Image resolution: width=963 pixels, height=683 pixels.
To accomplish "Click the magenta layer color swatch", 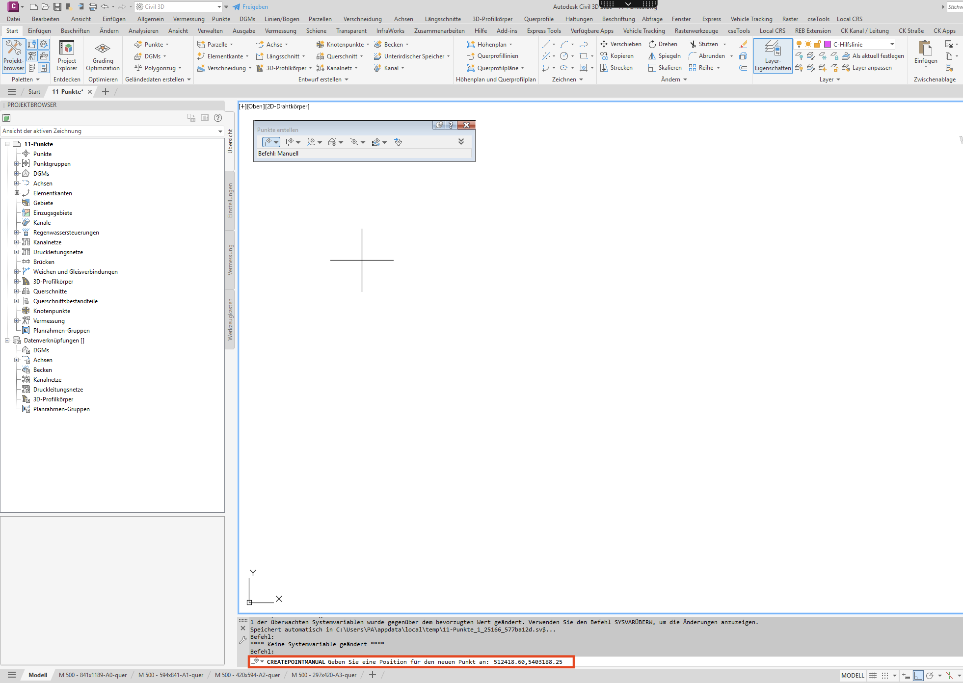I will click(828, 44).
